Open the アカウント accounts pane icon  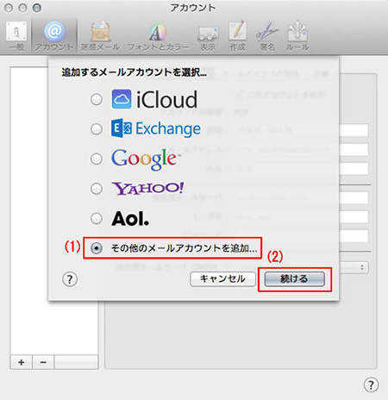[54, 35]
